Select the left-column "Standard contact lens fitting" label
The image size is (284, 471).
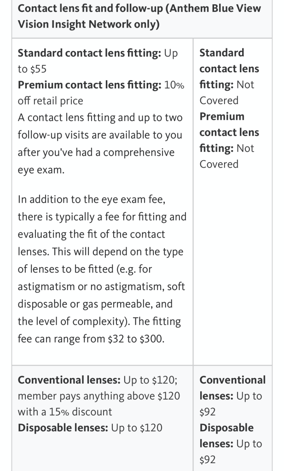[89, 53]
